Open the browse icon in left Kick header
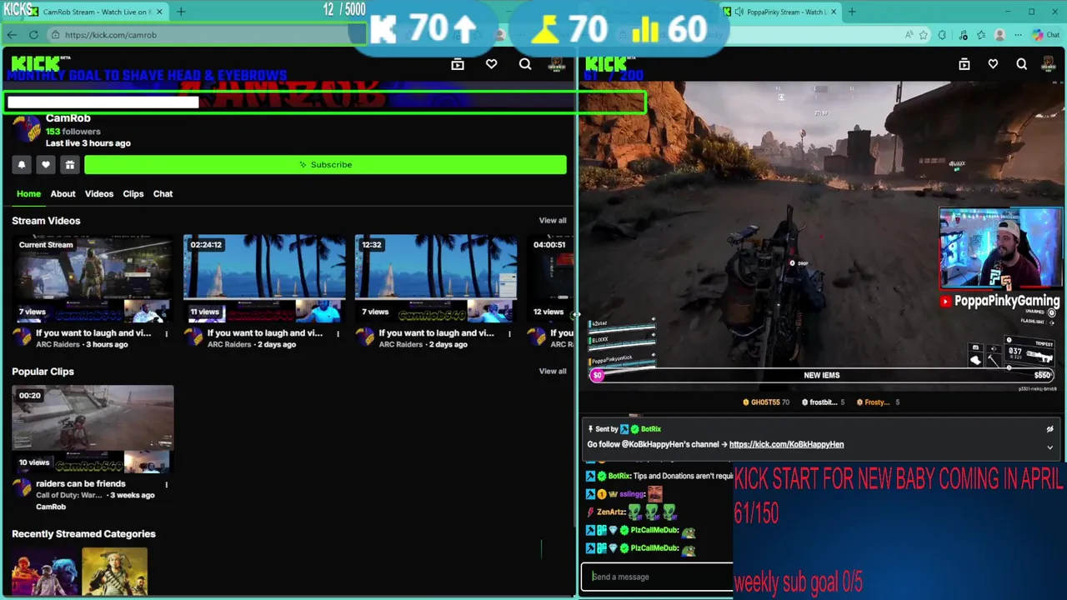1067x600 pixels. click(x=458, y=64)
